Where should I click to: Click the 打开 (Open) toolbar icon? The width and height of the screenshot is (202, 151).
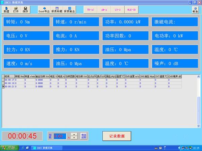pos(16,9)
